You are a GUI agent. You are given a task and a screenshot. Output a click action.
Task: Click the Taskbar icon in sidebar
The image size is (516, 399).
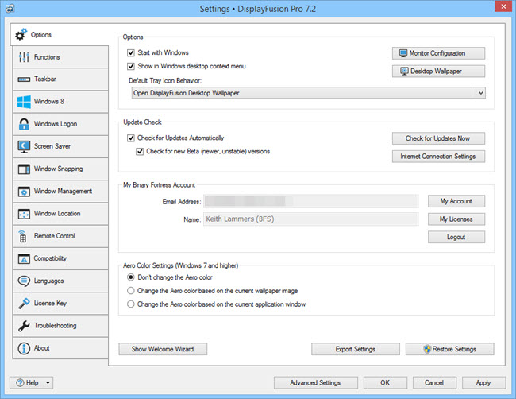click(x=24, y=79)
